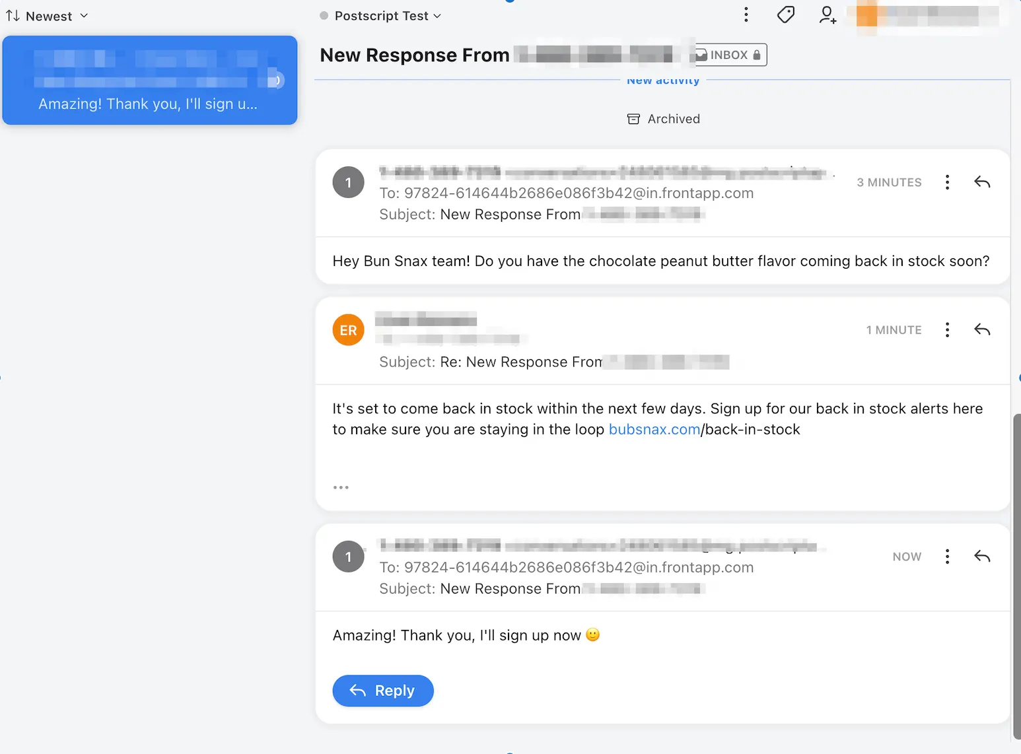Viewport: 1021px width, 754px height.
Task: Tag the conversation using the tag icon
Action: tap(785, 14)
